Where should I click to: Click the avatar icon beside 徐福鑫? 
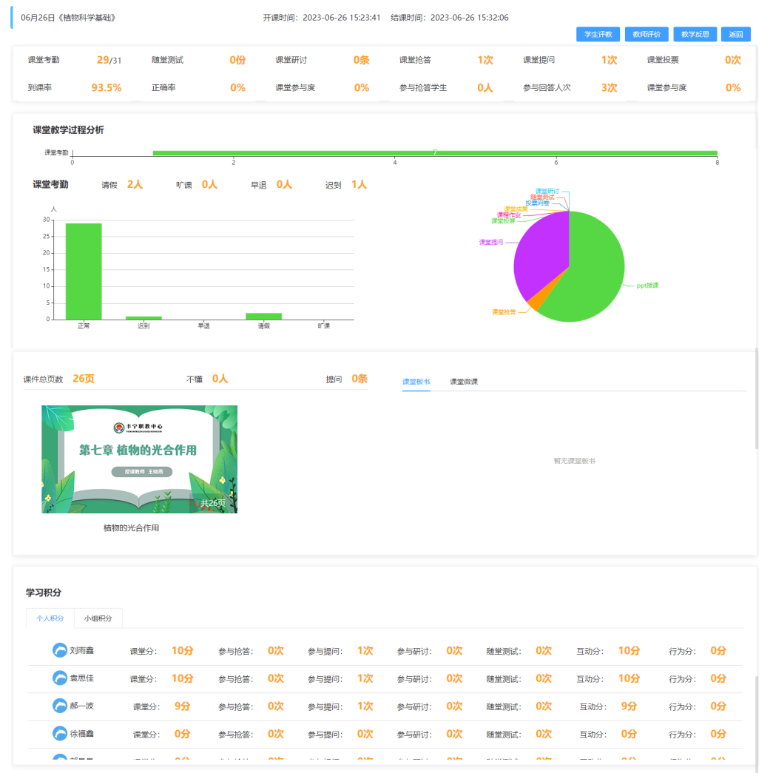pos(60,734)
